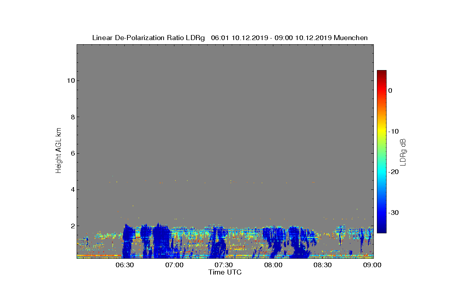
Task: Click the height tick label 4
Action: tap(72, 189)
